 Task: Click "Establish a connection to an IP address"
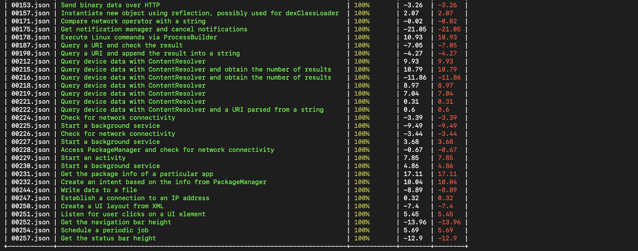[135, 198]
